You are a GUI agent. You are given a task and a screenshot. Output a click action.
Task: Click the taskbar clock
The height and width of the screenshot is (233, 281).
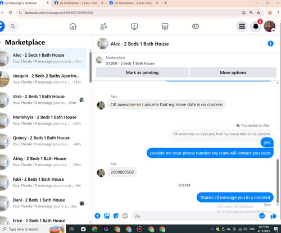coord(264,229)
